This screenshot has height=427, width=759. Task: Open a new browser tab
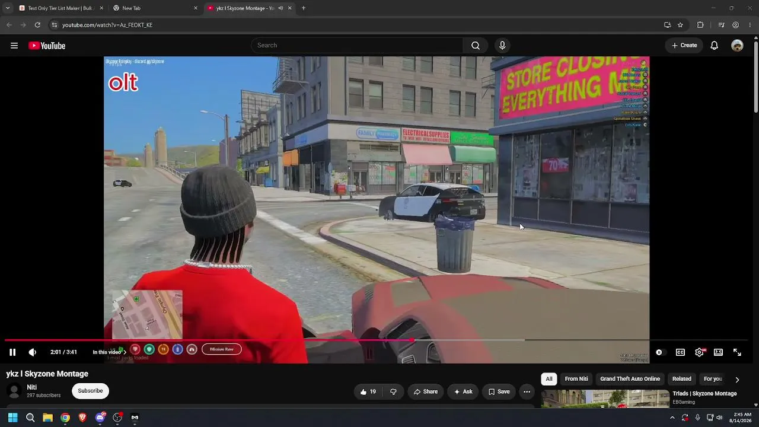[304, 8]
